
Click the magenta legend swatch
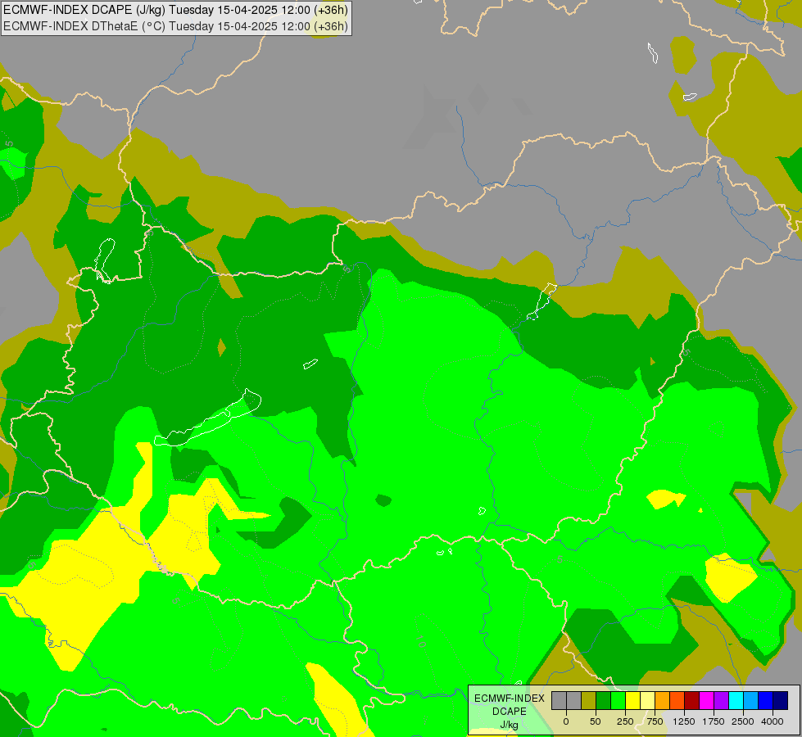click(x=707, y=700)
